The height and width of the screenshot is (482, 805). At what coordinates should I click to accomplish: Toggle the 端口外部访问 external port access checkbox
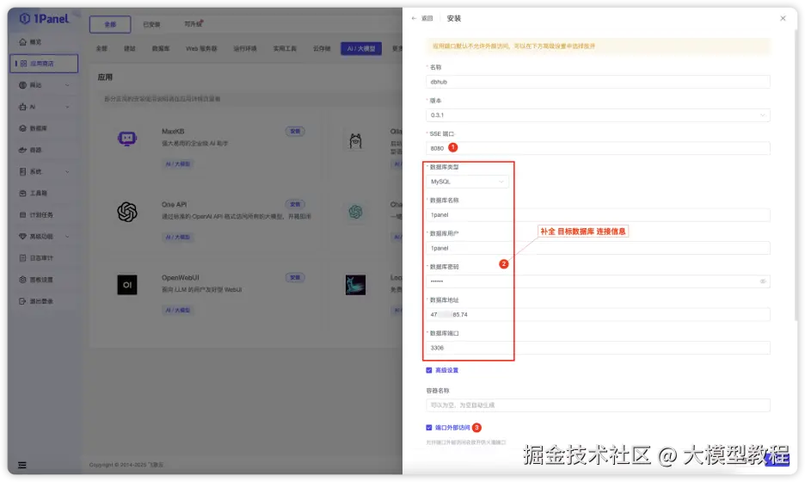point(428,427)
